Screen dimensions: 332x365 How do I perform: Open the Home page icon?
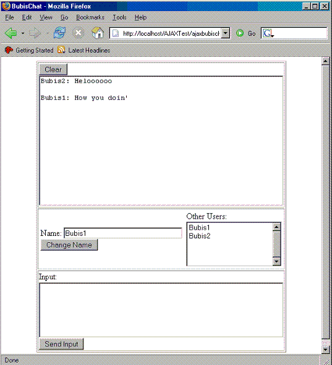(x=98, y=33)
